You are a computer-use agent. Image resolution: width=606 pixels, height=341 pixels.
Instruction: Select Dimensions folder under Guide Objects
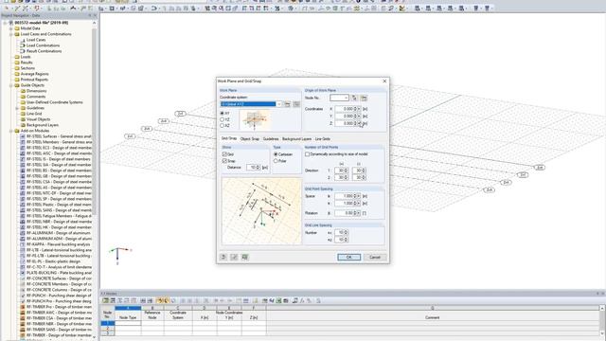(36, 91)
